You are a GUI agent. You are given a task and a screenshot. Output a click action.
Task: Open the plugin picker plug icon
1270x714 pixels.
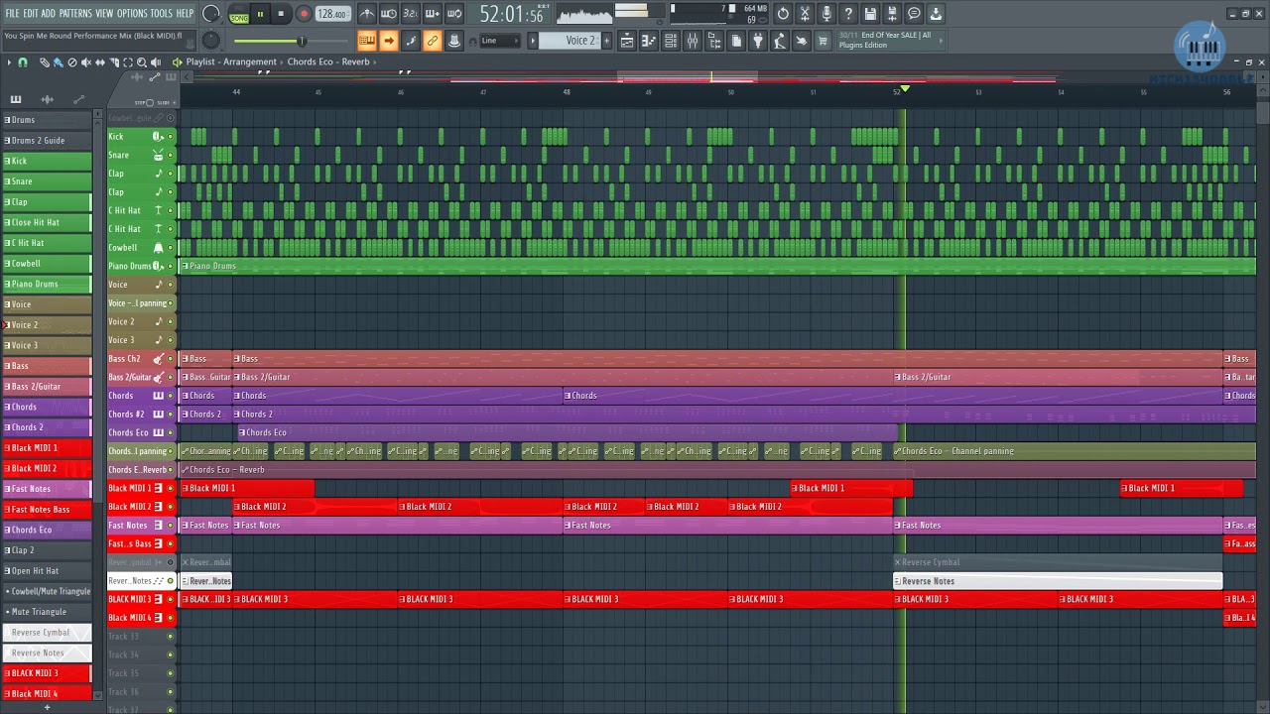tap(758, 41)
